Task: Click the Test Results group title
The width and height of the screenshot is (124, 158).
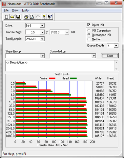Action: [x=62, y=74]
